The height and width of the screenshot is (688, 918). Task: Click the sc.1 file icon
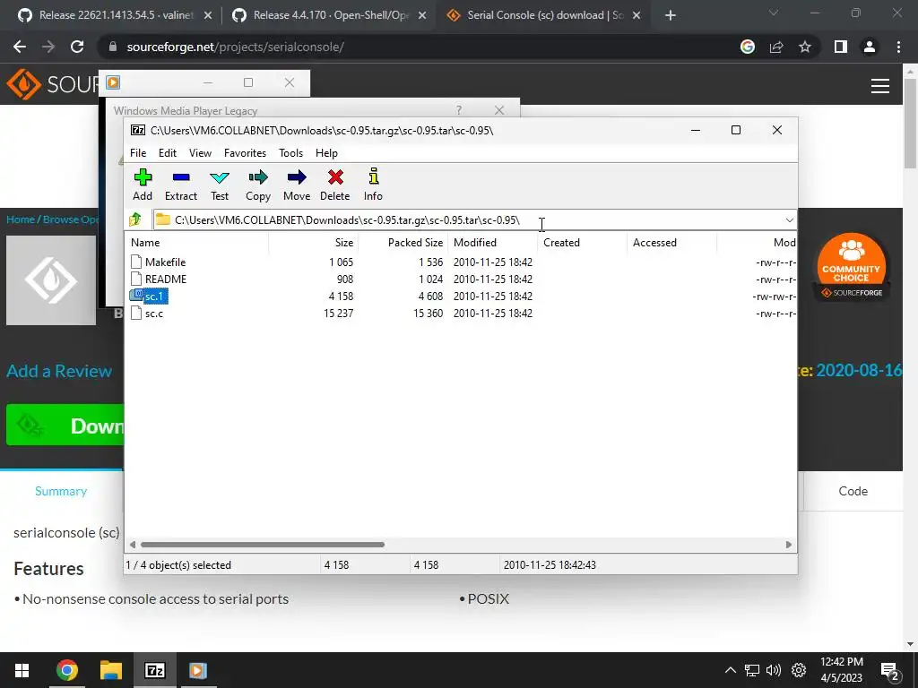tap(136, 296)
